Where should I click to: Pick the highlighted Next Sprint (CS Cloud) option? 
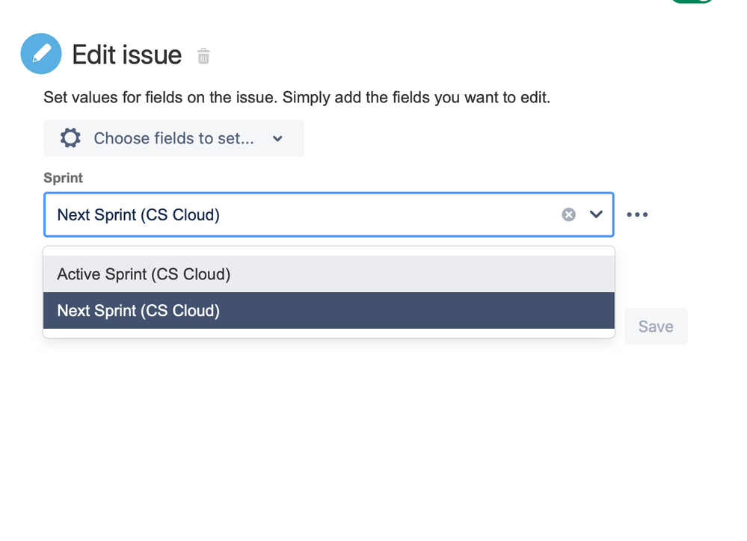pyautogui.click(x=138, y=310)
